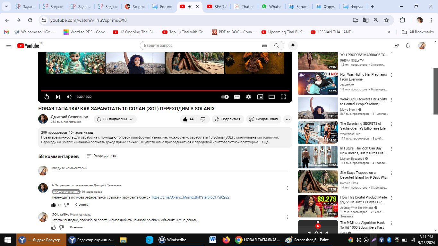Focus the Введите комментарий comment field

170,168
